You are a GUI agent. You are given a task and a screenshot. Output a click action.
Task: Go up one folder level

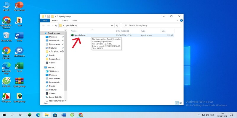[56, 26]
